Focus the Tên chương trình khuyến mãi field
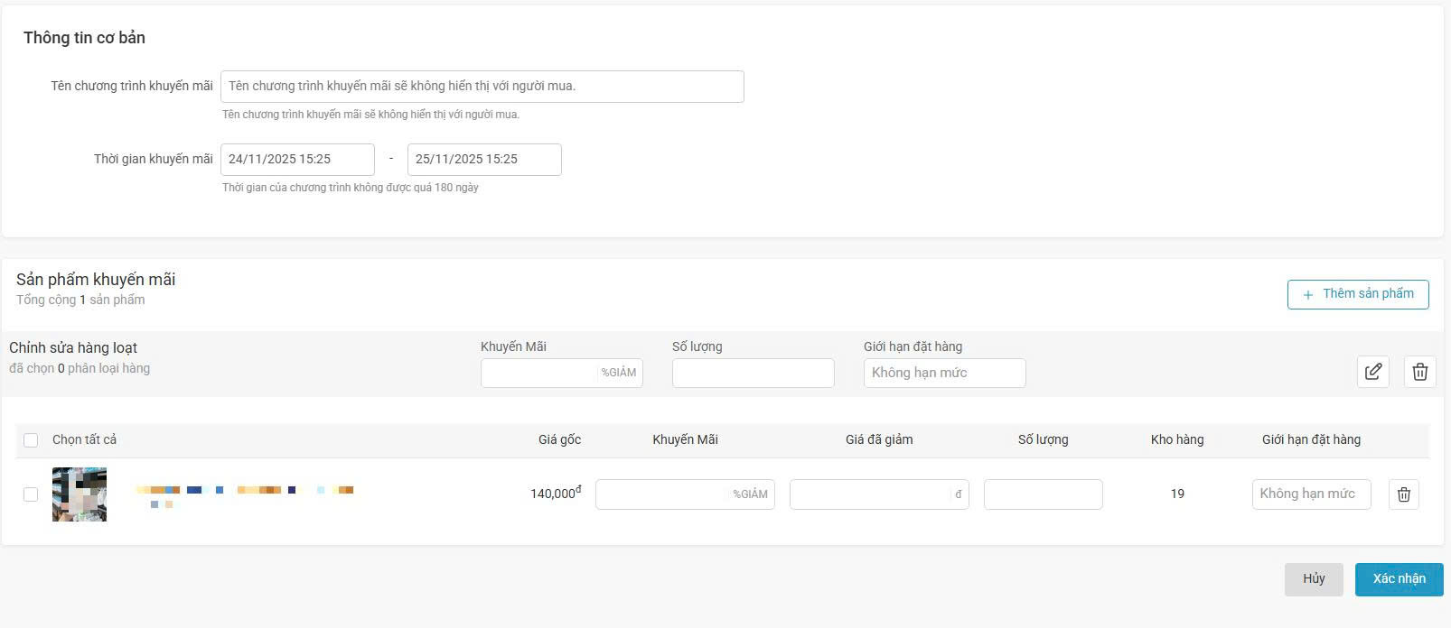The image size is (1451, 628). pos(482,87)
